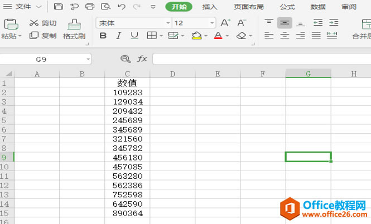371x224 pixels.
Task: Expand borders dropdown arrow
Action: coord(161,36)
